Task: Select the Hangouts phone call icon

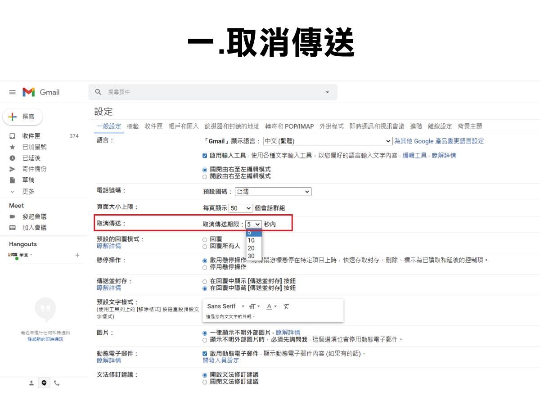Action: [x=57, y=382]
